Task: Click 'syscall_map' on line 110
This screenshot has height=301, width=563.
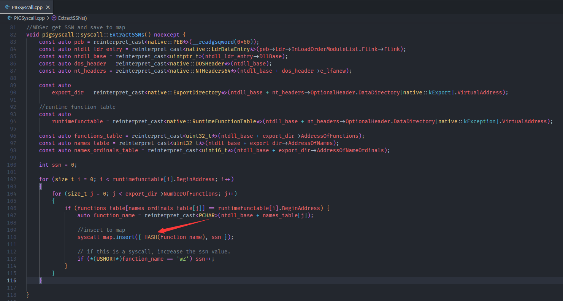Action: (95, 237)
